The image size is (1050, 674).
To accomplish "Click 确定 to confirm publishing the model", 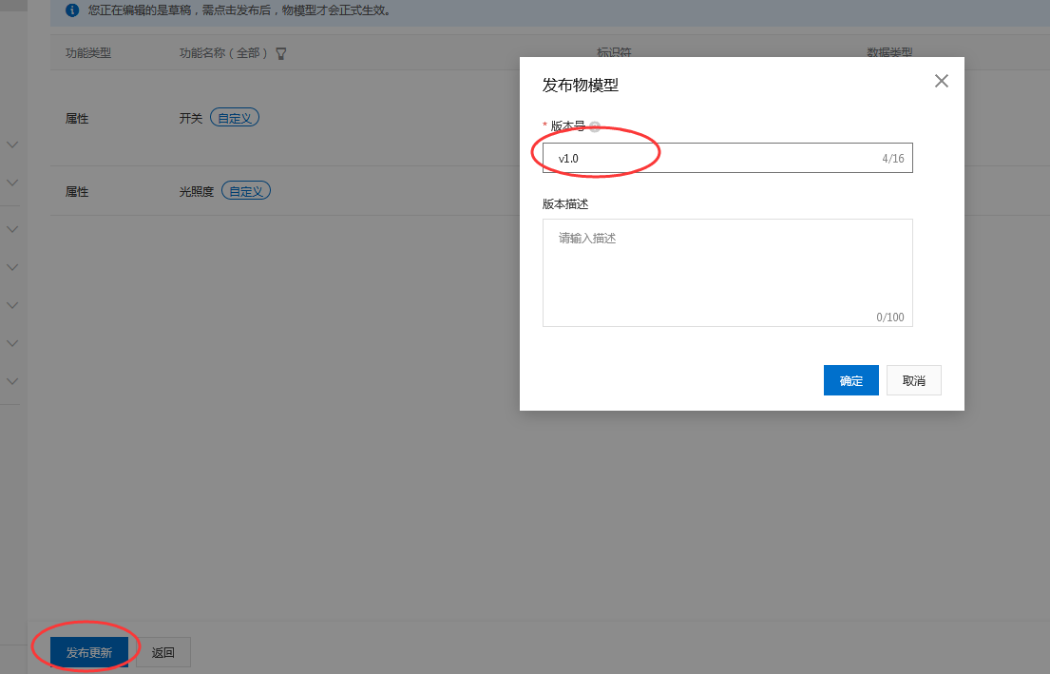I will coord(850,380).
